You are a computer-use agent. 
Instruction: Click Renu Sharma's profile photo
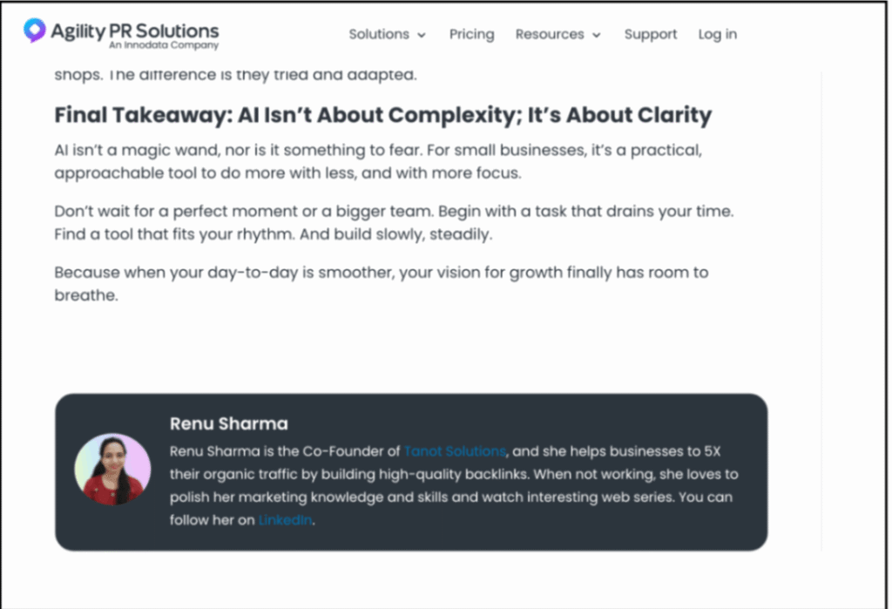click(112, 469)
